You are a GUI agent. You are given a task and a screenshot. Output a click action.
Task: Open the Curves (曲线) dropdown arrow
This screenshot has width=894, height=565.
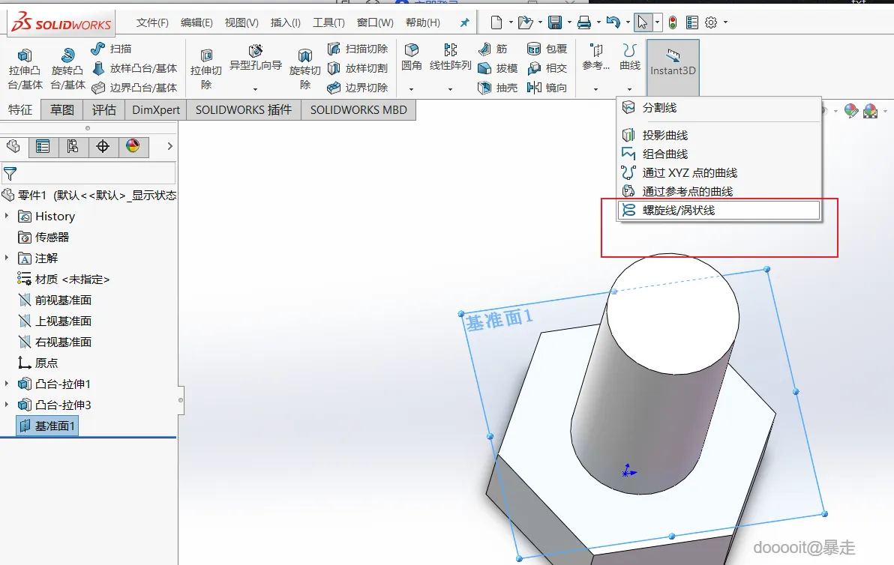[629, 89]
